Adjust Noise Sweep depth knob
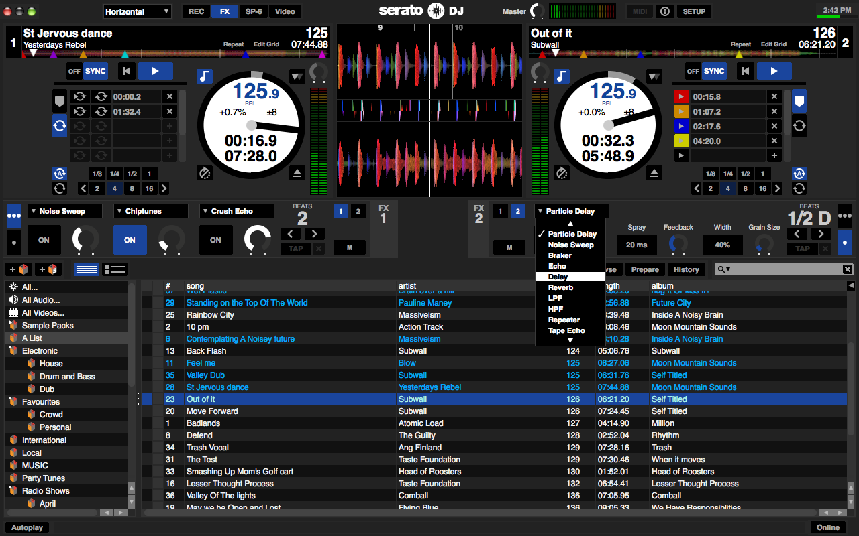Image resolution: width=859 pixels, height=536 pixels. click(86, 239)
